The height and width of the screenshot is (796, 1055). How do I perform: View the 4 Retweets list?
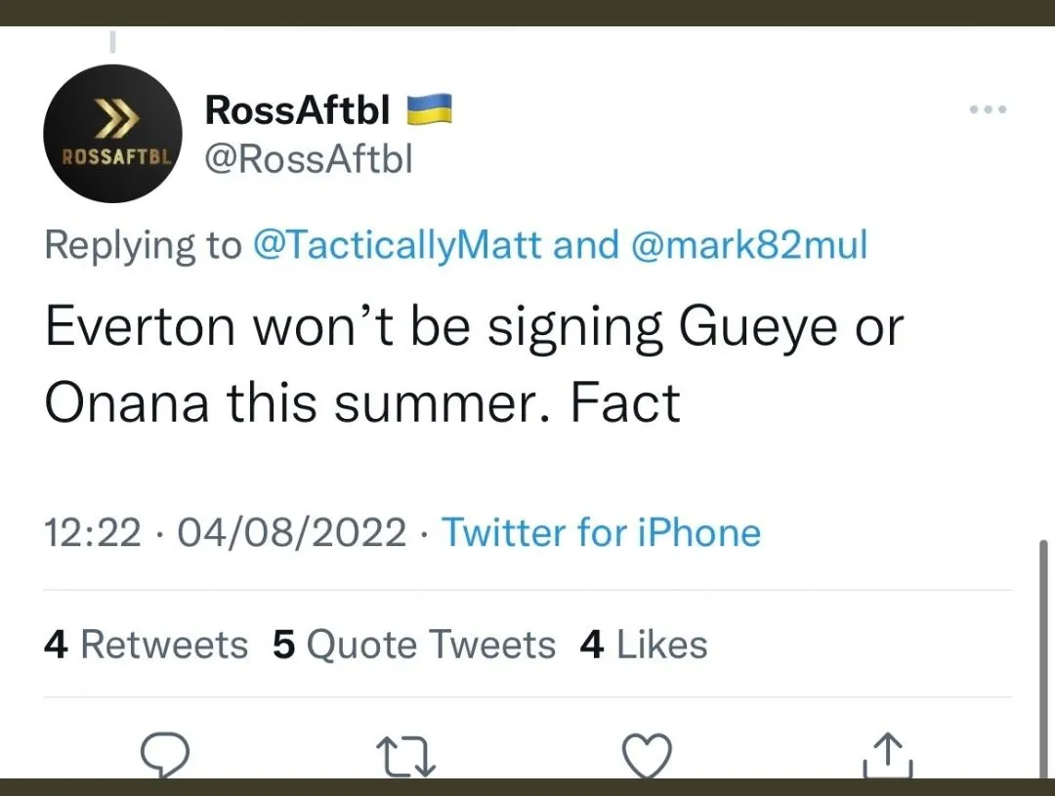tap(147, 645)
